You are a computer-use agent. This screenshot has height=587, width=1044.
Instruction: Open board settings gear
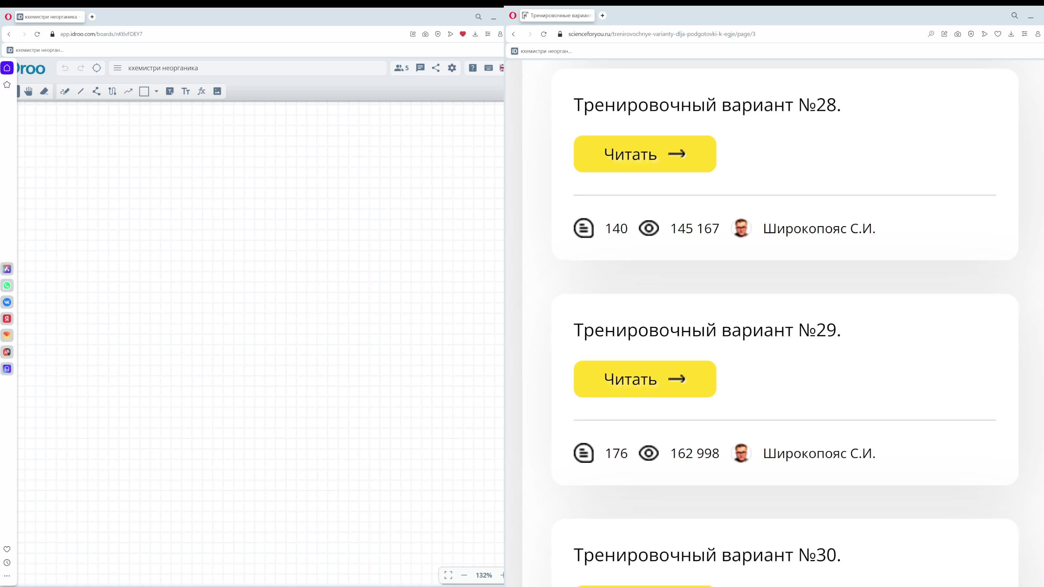point(452,68)
